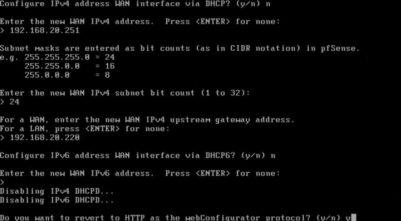Click the 'revert to HTTP' webConfigurator question

(170, 218)
